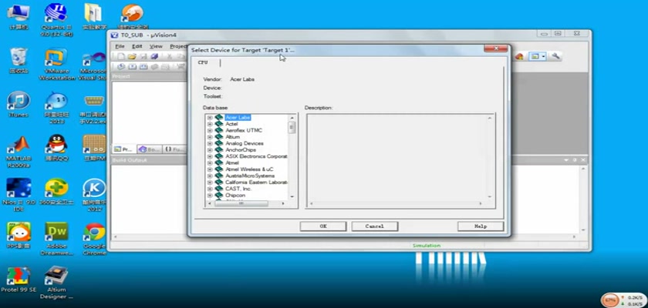Click the Help button in device dialog
This screenshot has height=308, width=648.
point(481,226)
